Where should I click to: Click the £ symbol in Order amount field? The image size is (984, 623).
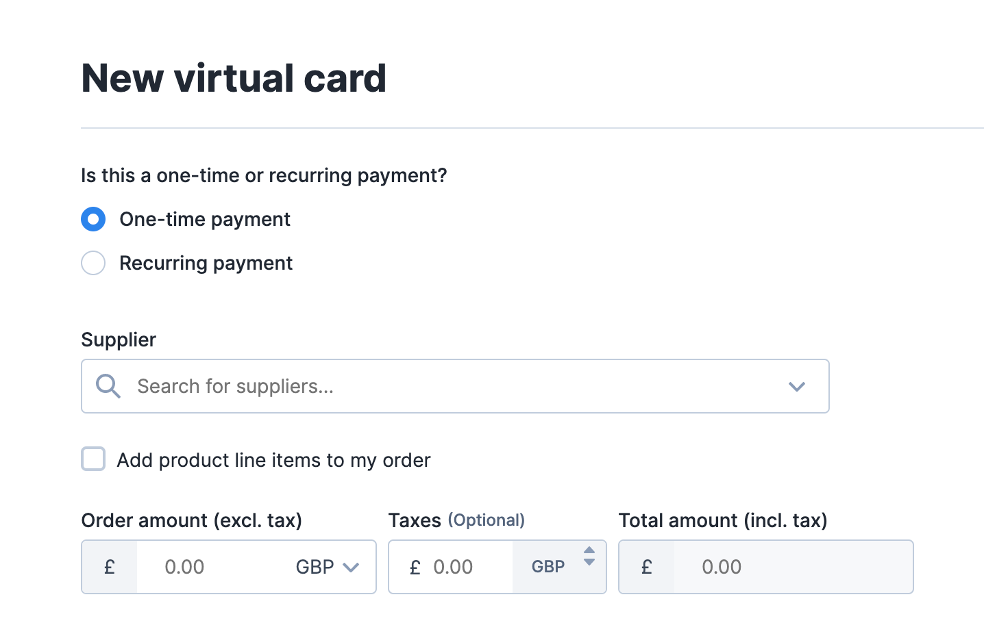tap(109, 567)
